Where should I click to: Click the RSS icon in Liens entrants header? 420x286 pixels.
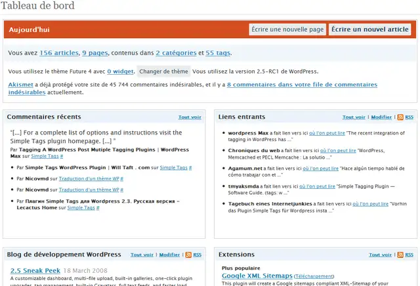pos(400,117)
